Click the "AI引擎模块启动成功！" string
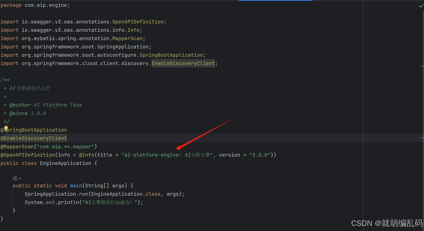The image size is (424, 231). click(110, 202)
